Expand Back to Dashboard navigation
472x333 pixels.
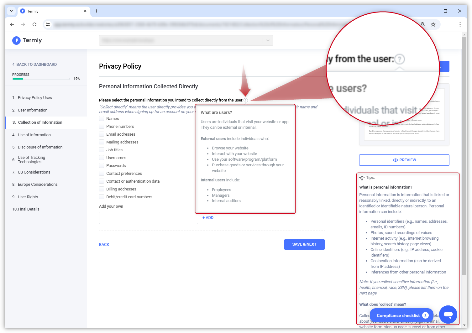tap(34, 64)
